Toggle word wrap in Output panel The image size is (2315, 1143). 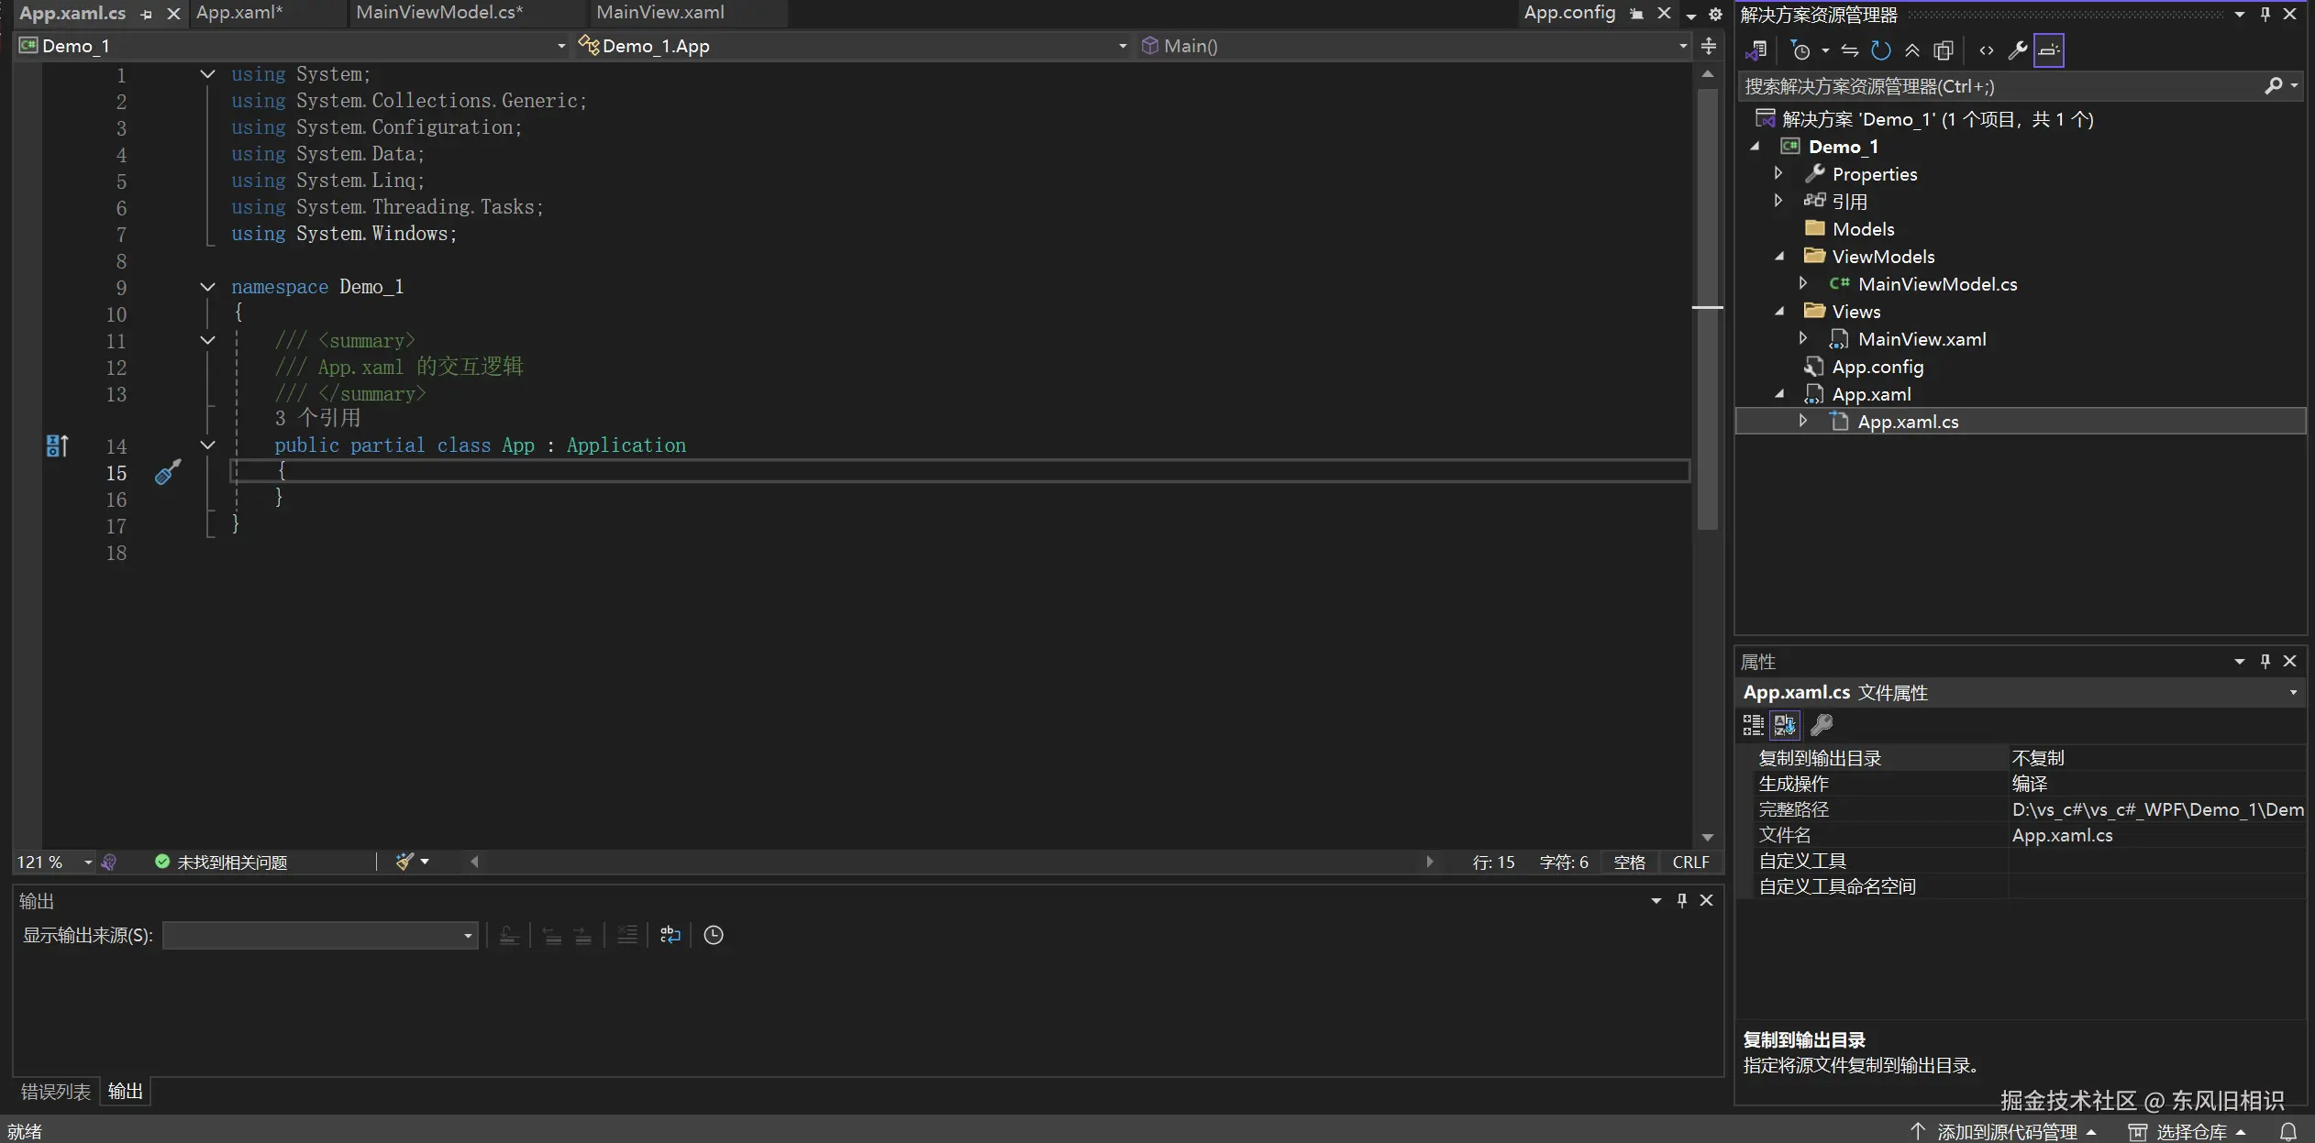(670, 935)
